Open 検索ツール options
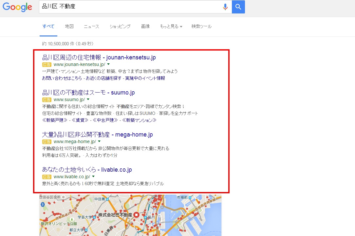Screen dimensions: 355x236 click(201, 26)
